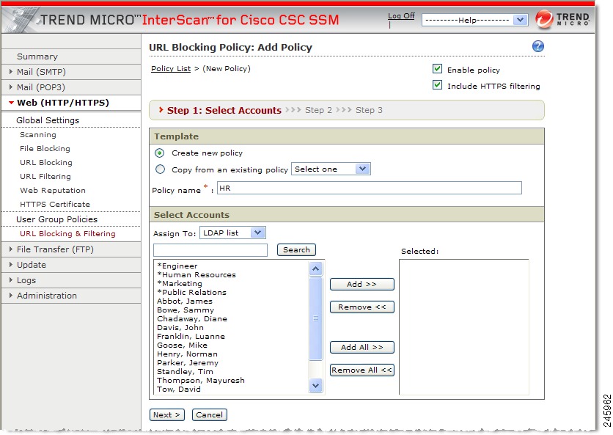Viewport: 613px width, 435px height.
Task: Click the Add >> button
Action: coord(361,285)
